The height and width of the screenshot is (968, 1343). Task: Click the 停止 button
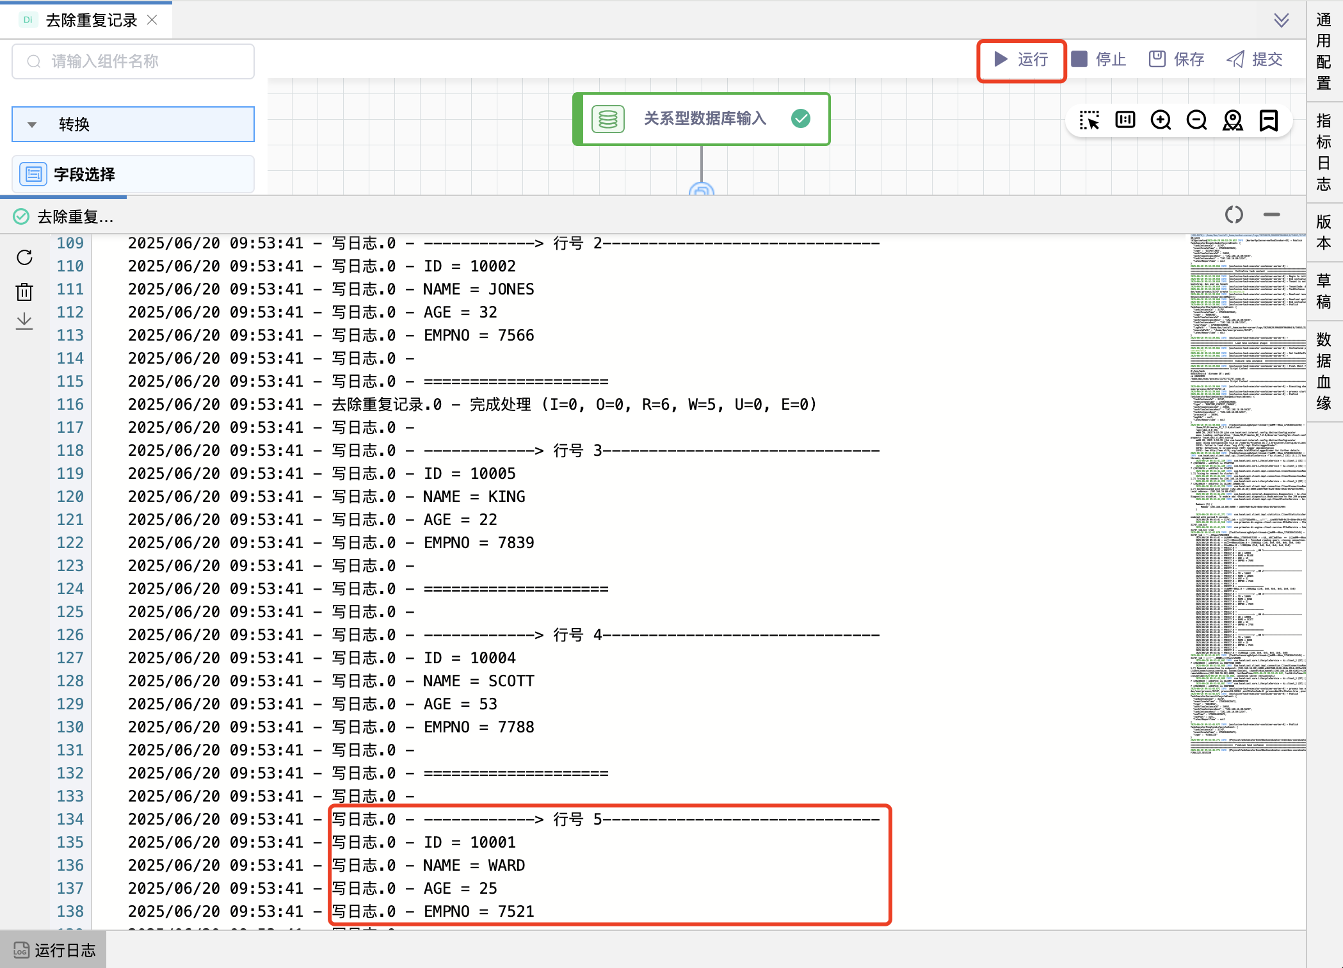click(x=1098, y=60)
